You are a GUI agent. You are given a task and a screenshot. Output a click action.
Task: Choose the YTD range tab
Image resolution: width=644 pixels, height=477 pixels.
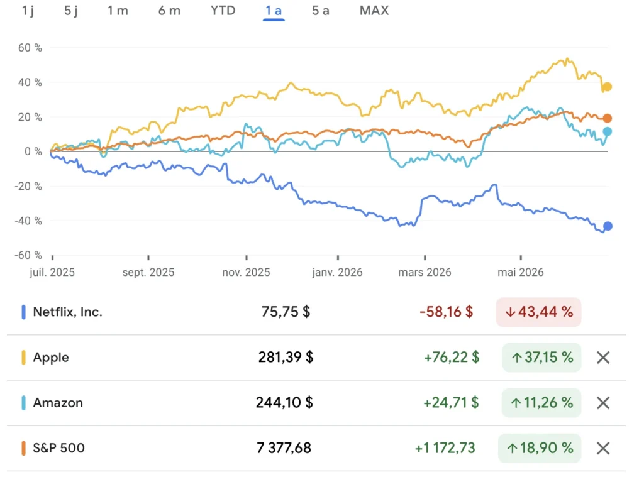tap(223, 10)
